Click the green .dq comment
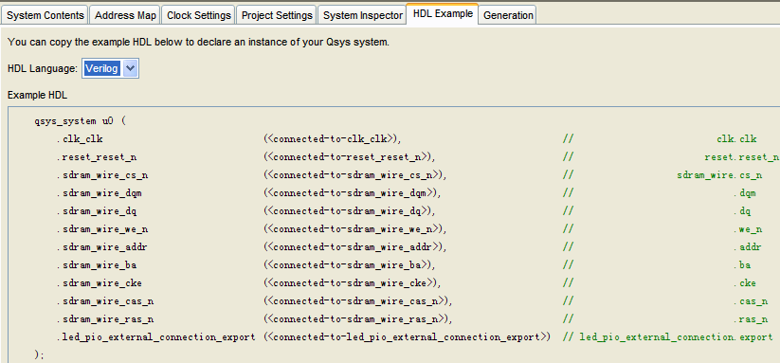Viewport: 780px width, 363px height. coord(742,211)
